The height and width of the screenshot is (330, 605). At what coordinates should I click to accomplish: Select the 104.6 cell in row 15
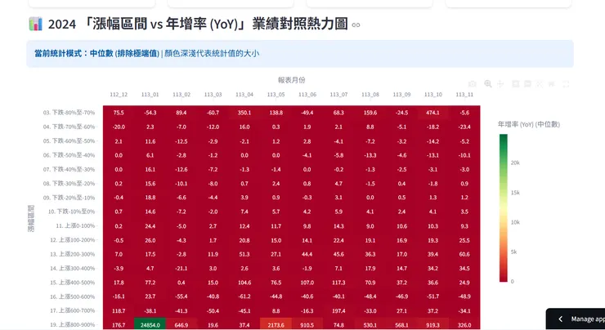point(244,283)
